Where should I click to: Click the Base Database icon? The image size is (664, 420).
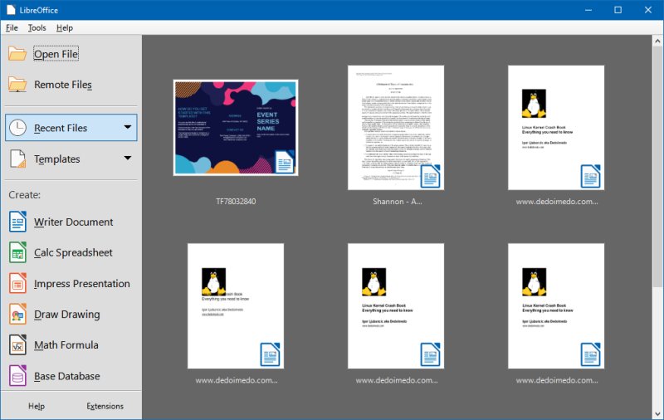[18, 376]
